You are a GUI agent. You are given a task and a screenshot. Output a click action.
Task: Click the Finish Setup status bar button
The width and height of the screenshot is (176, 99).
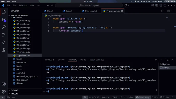point(143,97)
